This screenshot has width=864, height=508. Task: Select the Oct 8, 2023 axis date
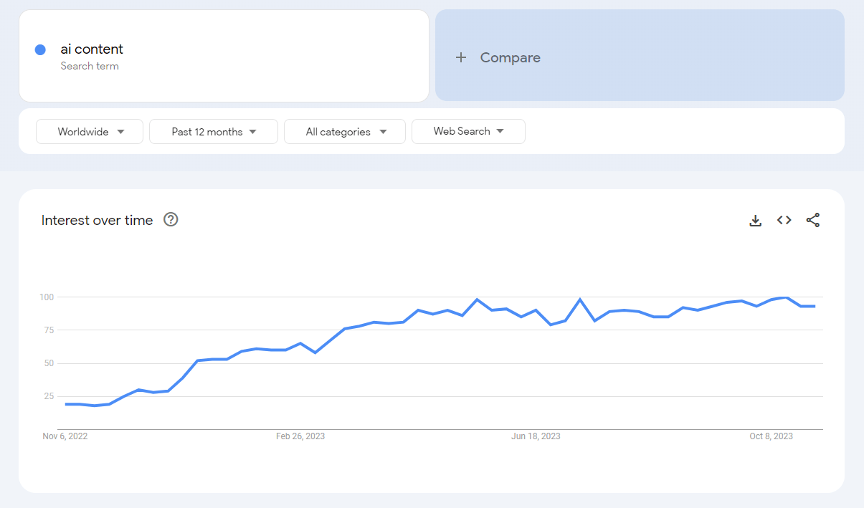pos(772,436)
